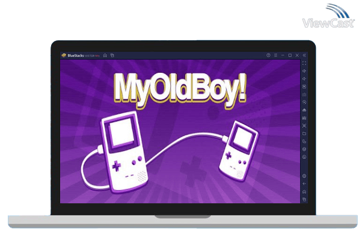This screenshot has height=249, width=362.
Task: Maximize the BlueStacks window
Action: (x=290, y=55)
